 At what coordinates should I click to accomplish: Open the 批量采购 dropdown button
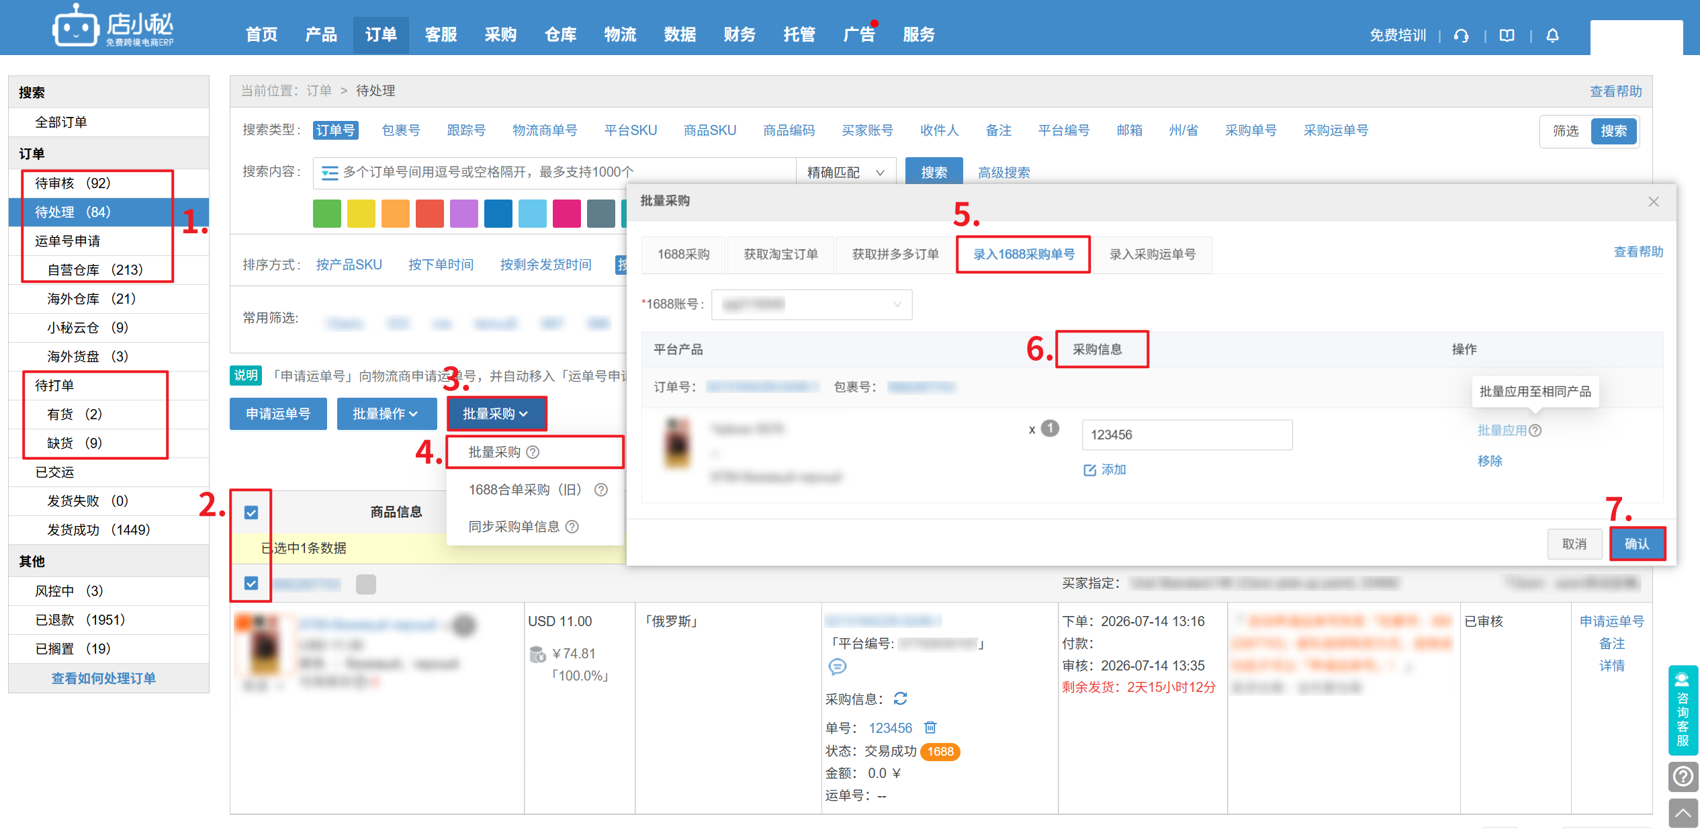(496, 414)
